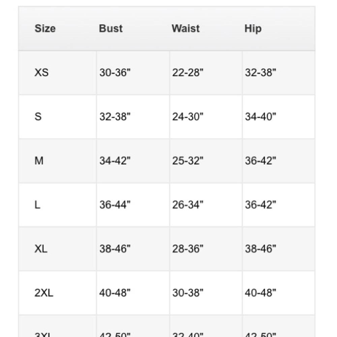
Task: Click the M waist value 25-32"
Action: 188,161
